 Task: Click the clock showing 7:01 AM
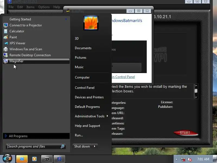[x=203, y=159]
